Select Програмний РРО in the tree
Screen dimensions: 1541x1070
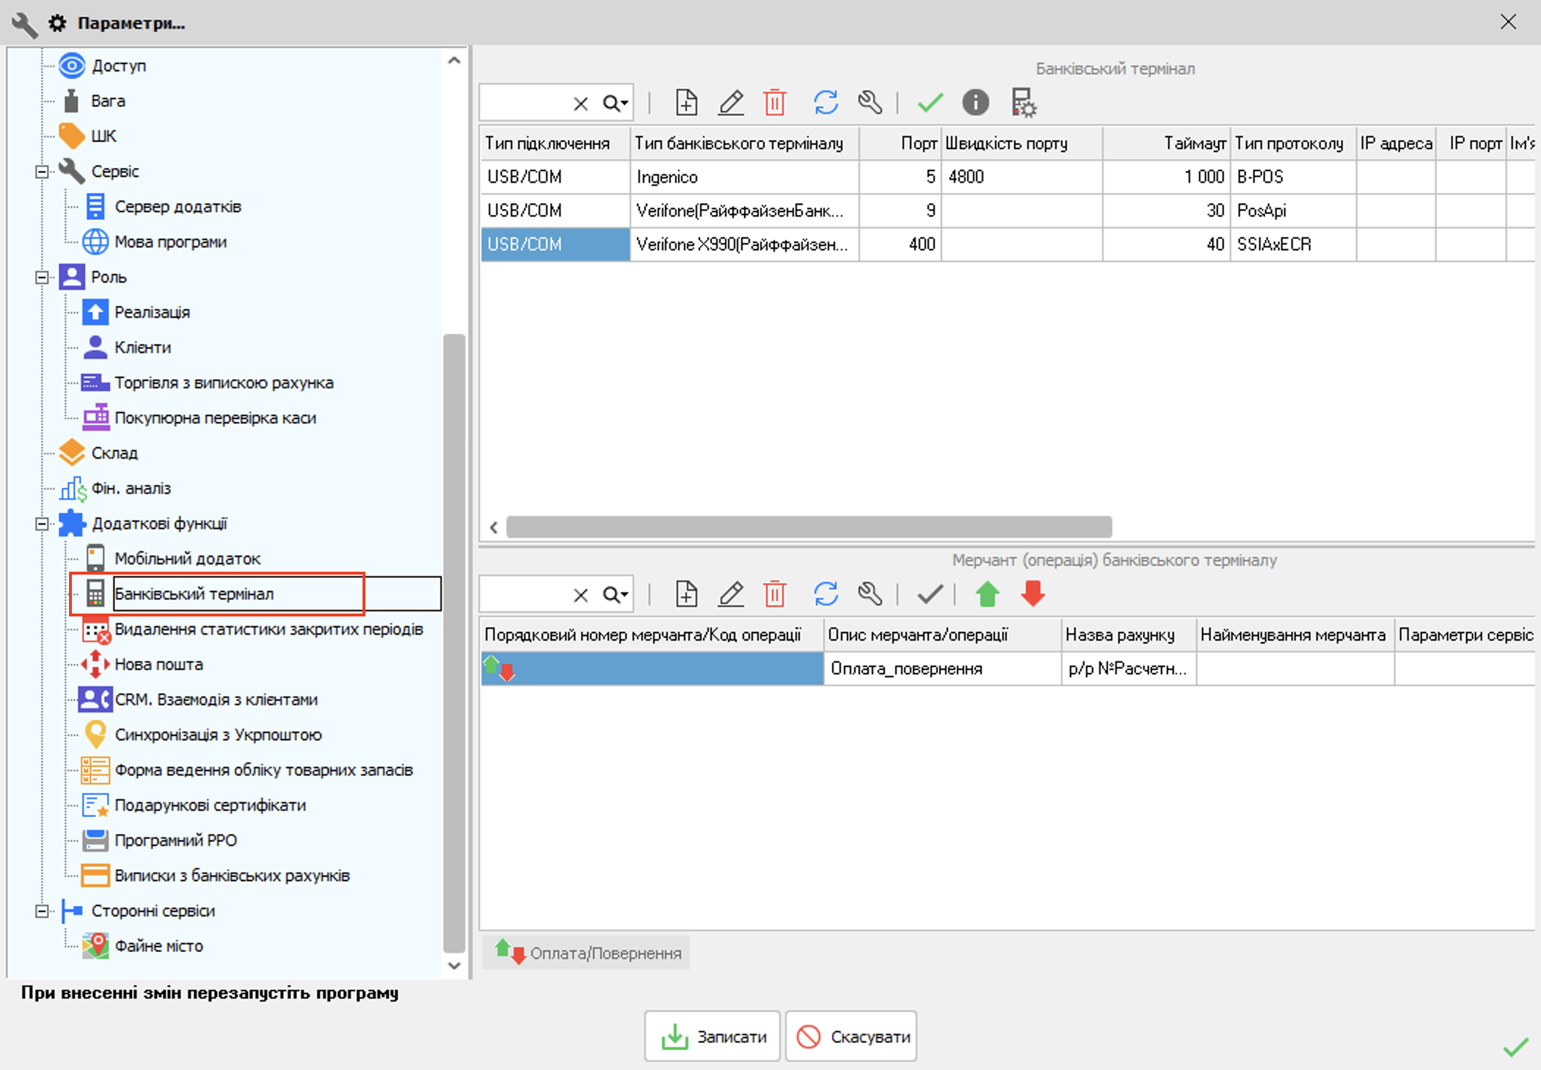[175, 840]
